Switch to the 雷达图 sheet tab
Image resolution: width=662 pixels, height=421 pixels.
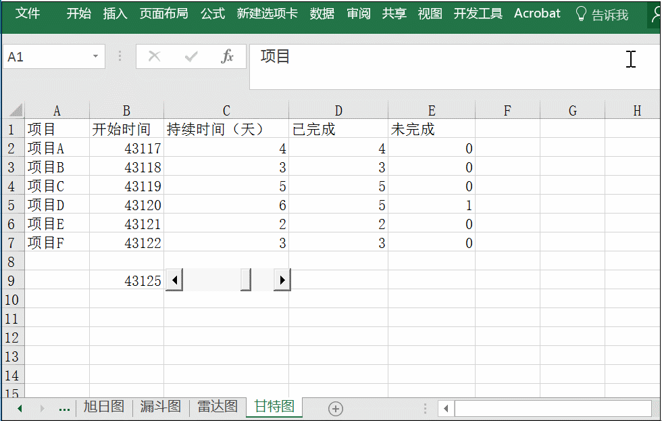218,407
